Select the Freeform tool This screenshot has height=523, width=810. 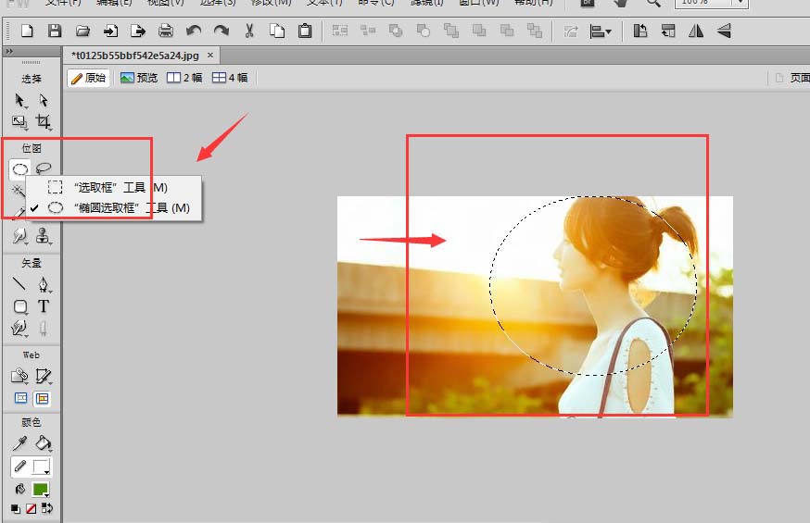[x=19, y=328]
